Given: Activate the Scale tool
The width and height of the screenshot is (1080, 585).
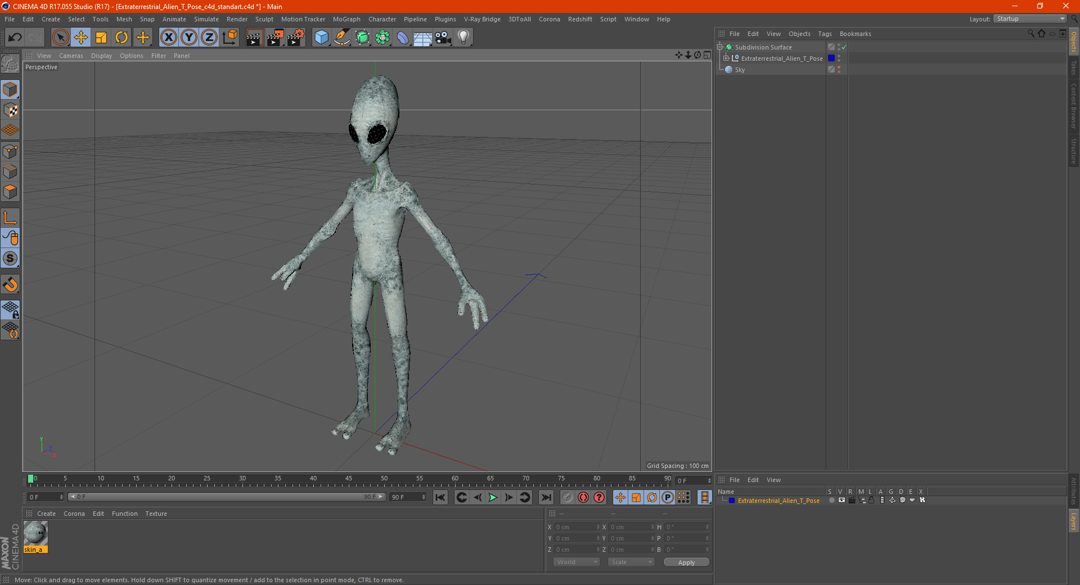Looking at the screenshot, I should [101, 38].
